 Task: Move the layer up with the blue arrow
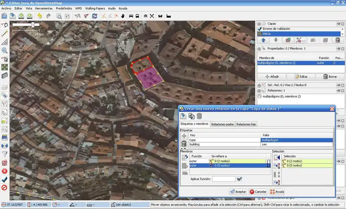(x=264, y=40)
